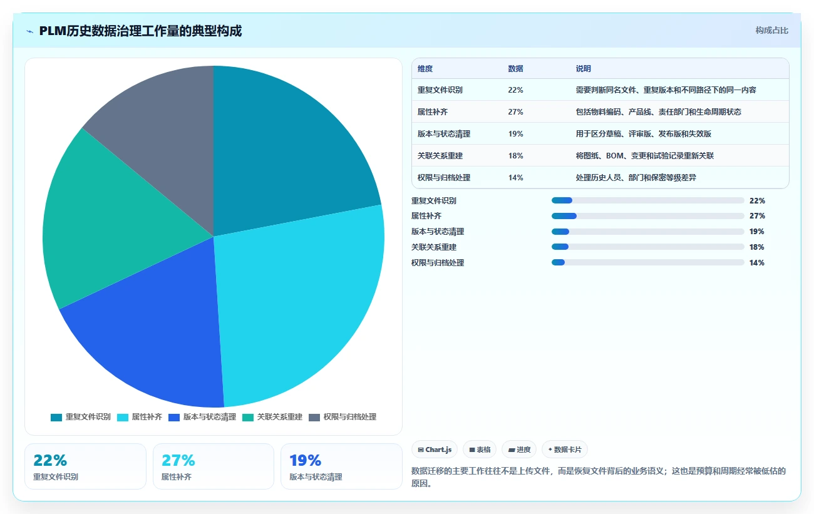
Task: Click the 表格 tag
Action: [480, 450]
